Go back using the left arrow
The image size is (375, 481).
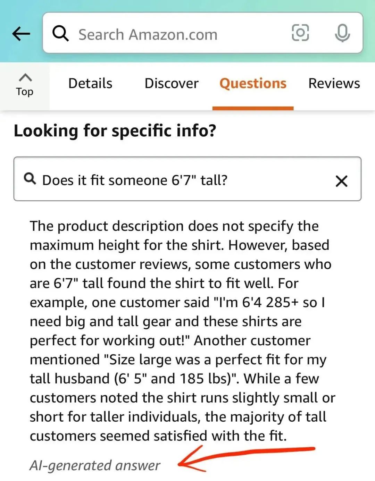point(21,34)
